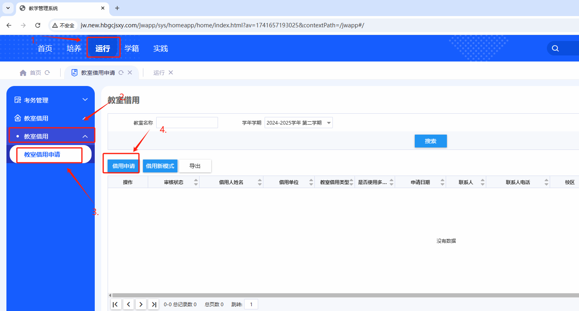579x311 pixels.
Task: Click the 借用新模式 button
Action: 160,166
